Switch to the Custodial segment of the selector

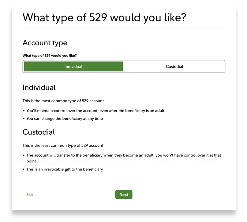click(174, 66)
